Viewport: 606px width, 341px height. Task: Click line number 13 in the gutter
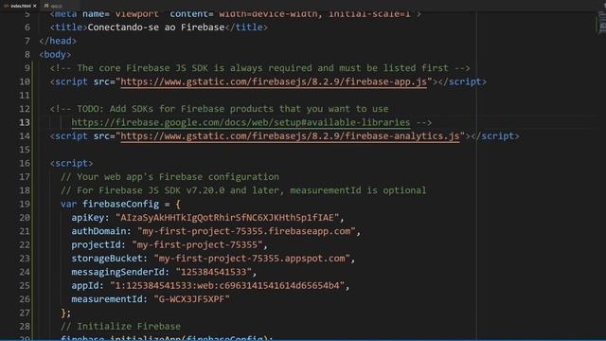pos(25,122)
